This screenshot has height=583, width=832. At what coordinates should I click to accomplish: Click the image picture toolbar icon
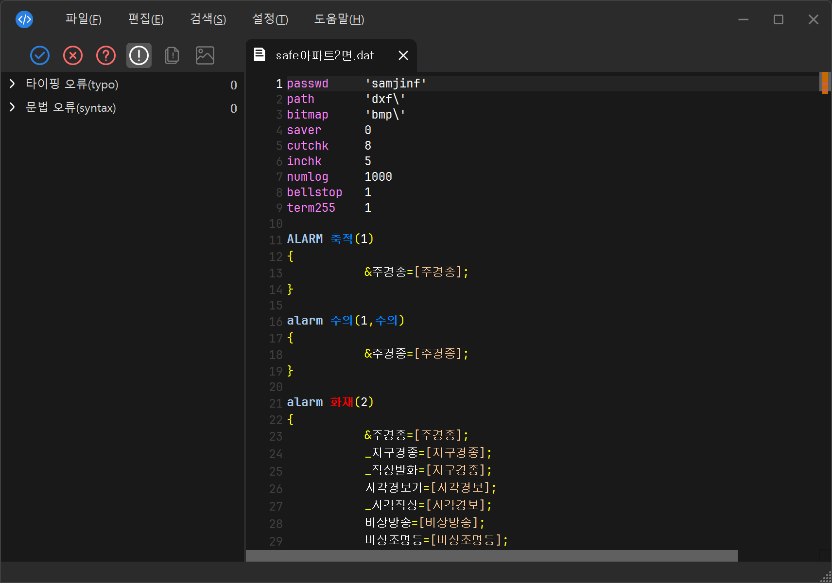click(205, 55)
